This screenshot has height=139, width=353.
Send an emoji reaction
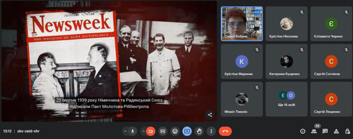(x=175, y=131)
